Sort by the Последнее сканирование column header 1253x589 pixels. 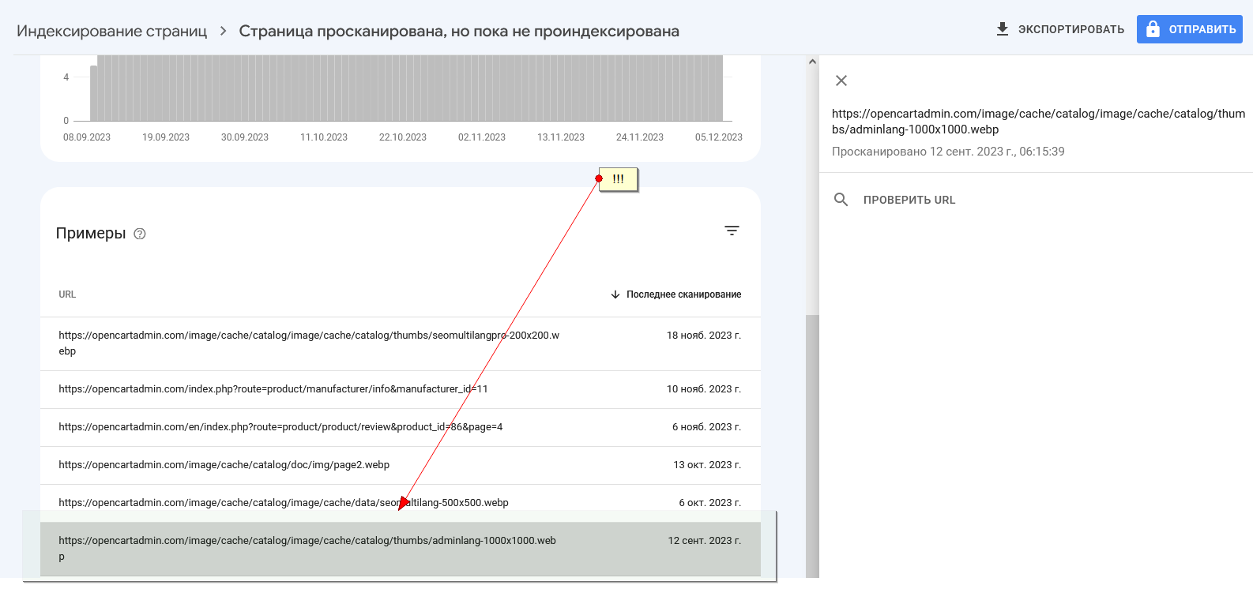[684, 294]
